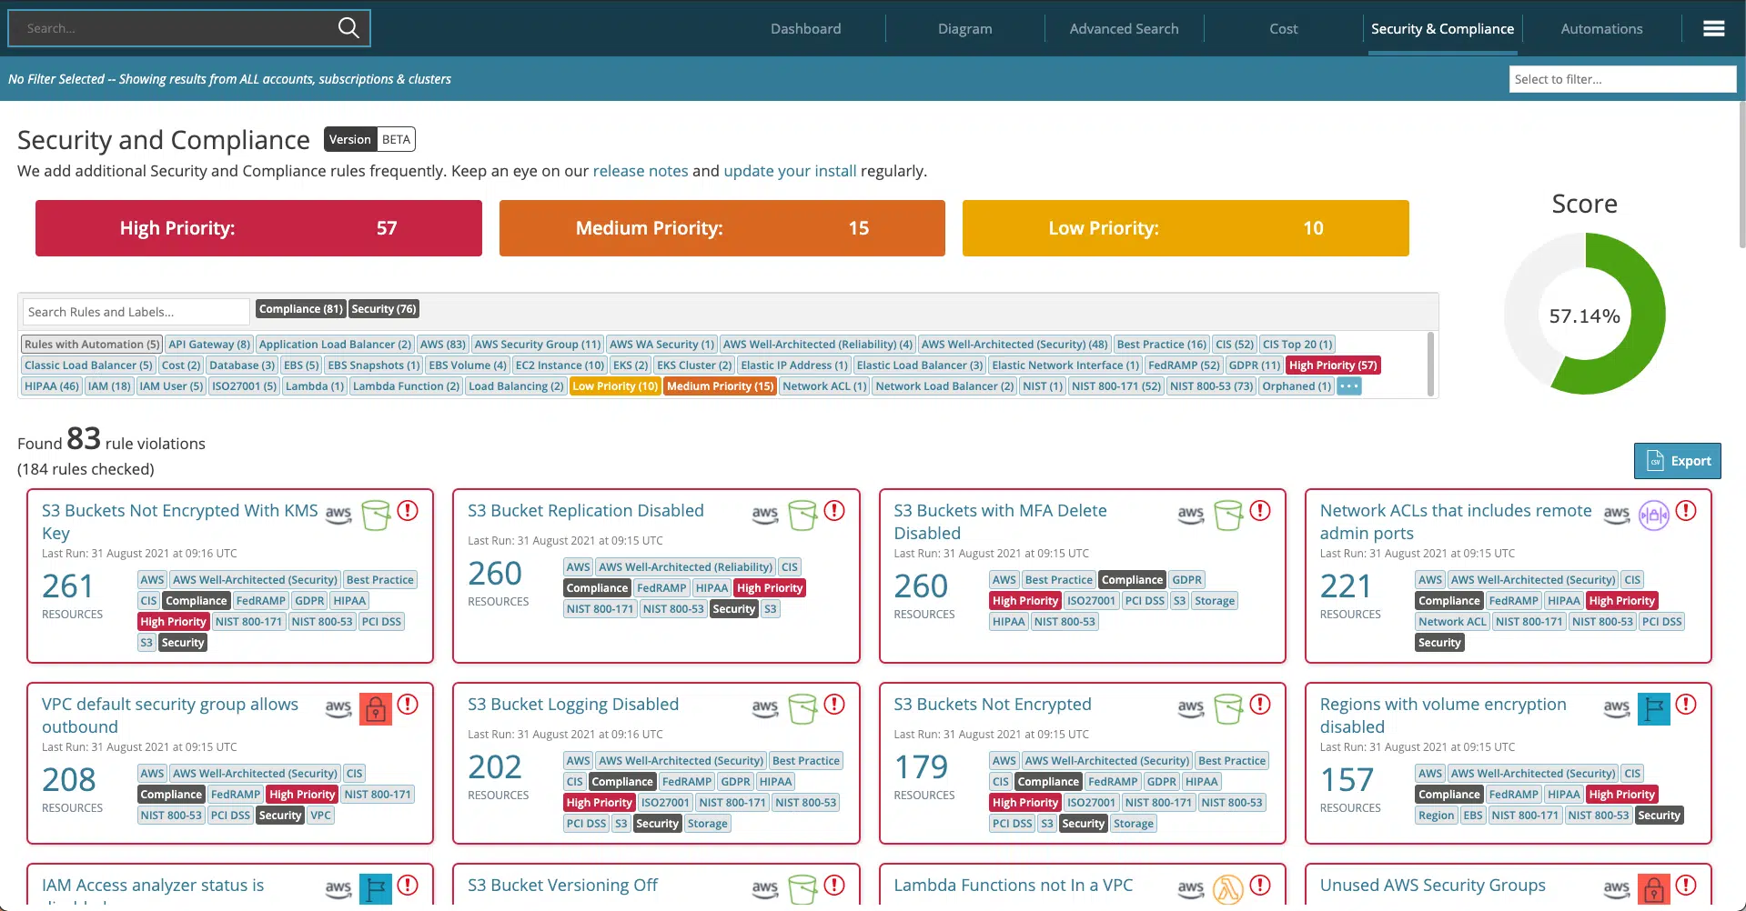The height and width of the screenshot is (911, 1746).
Task: Toggle the Security (76) filter label
Action: (x=384, y=309)
